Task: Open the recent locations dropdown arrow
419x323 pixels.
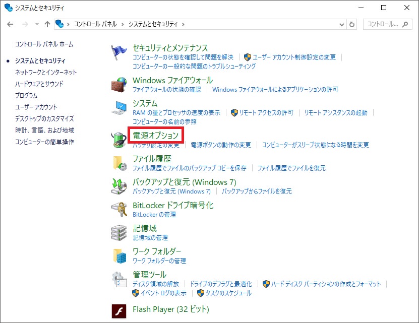Action: [x=37, y=24]
